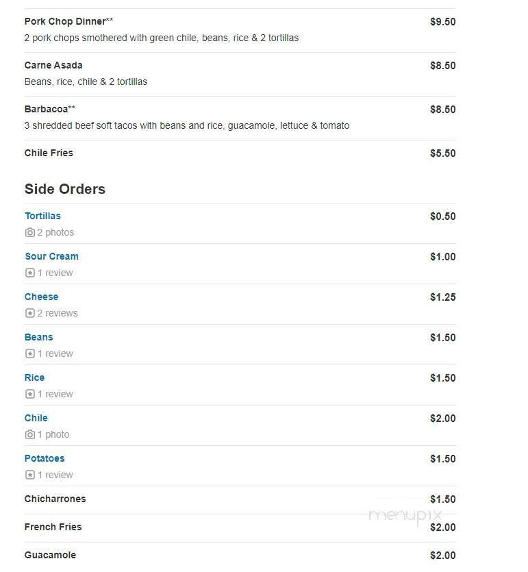Open the Tortillas menu item

(x=42, y=216)
